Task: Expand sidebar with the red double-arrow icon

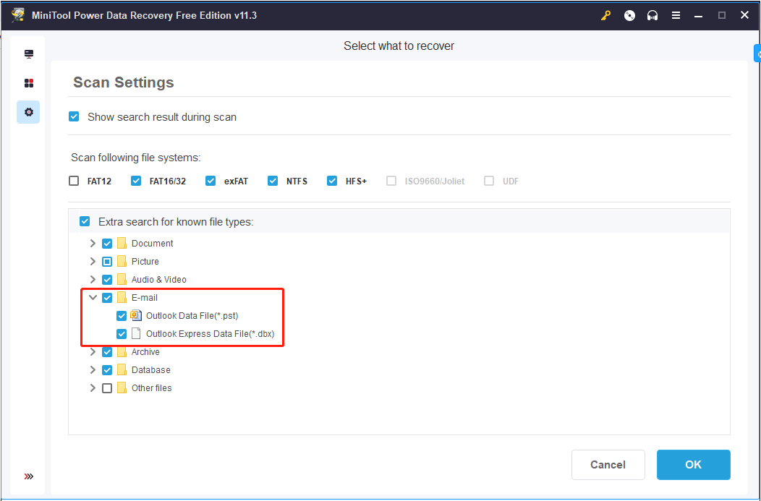Action: [x=29, y=476]
